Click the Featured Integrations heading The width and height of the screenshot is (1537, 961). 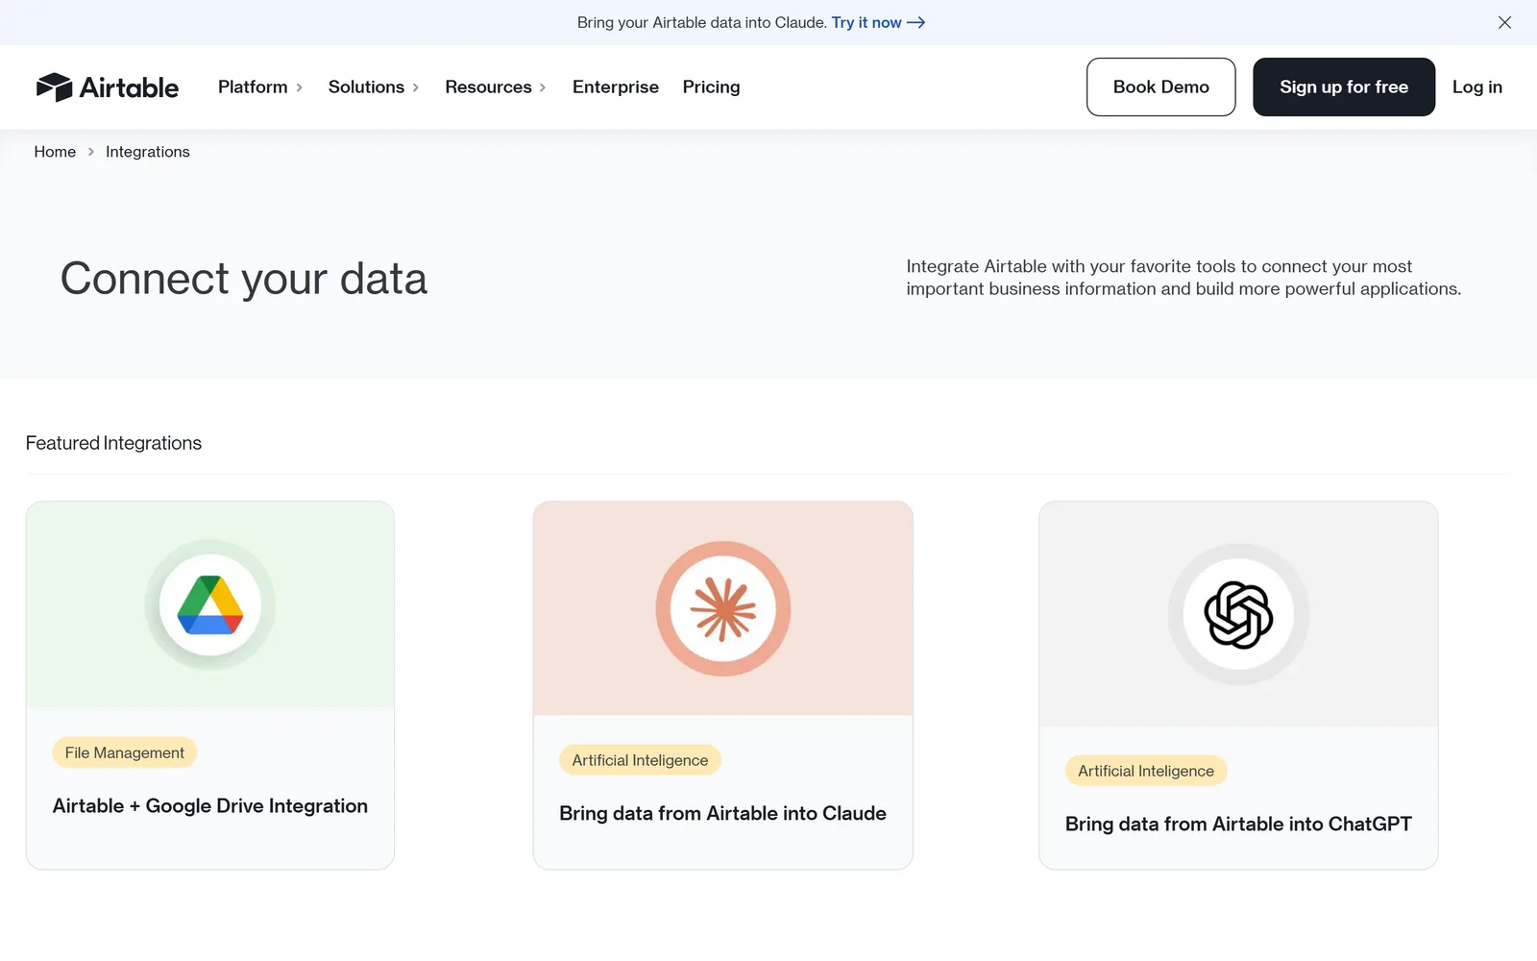click(113, 443)
